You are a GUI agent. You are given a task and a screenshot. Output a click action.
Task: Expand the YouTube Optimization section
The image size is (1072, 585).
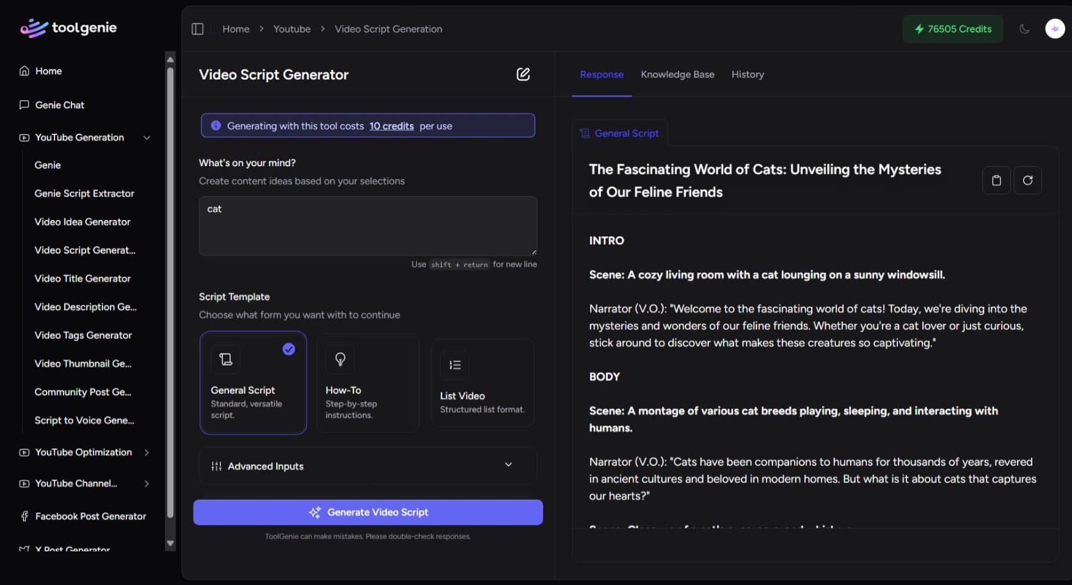pos(147,452)
